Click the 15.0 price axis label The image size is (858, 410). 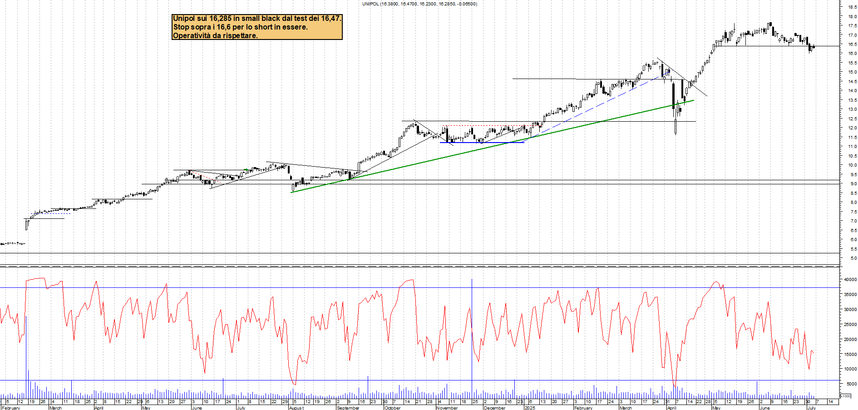[852, 72]
